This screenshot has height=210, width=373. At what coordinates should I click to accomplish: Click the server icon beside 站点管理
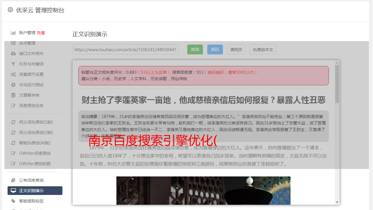click(x=13, y=43)
